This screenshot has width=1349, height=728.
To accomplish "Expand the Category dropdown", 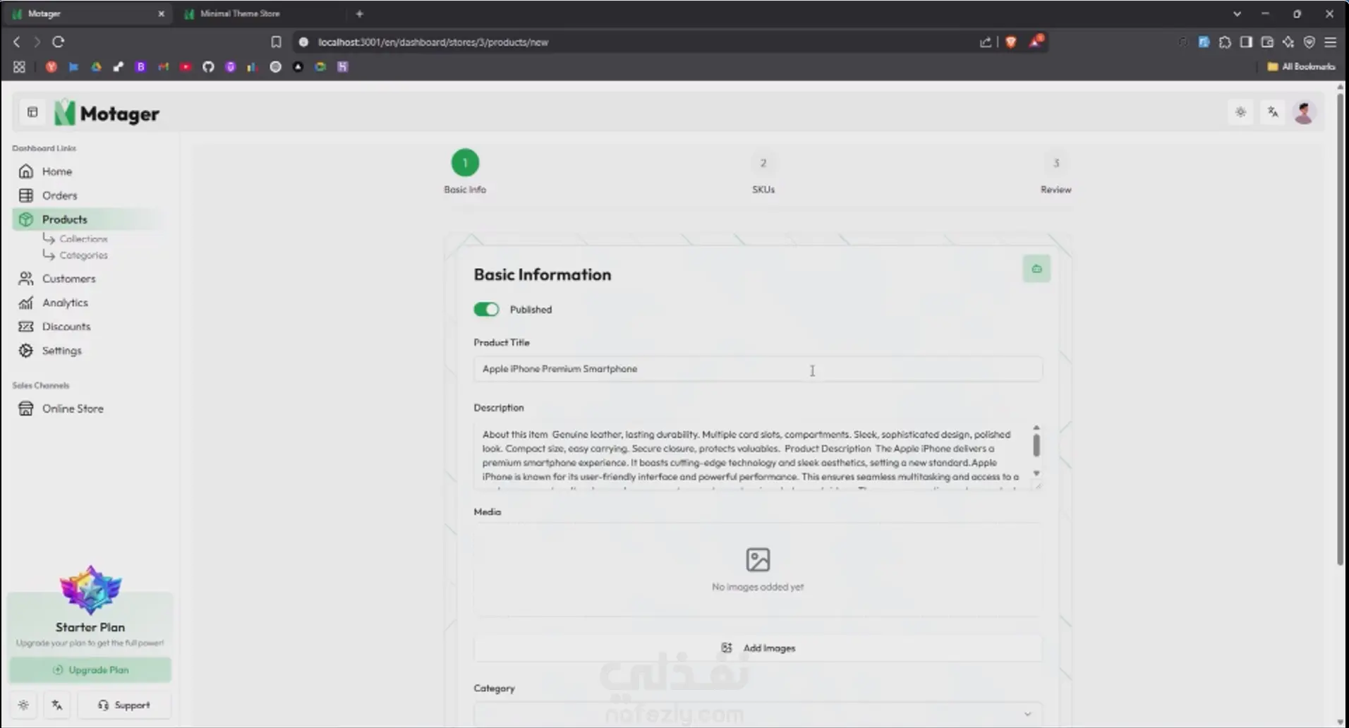I will tap(758, 714).
